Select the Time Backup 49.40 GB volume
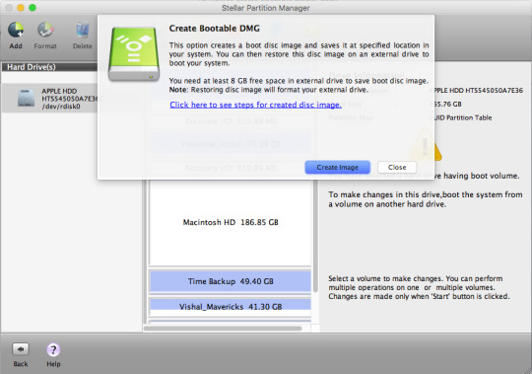 (x=231, y=281)
